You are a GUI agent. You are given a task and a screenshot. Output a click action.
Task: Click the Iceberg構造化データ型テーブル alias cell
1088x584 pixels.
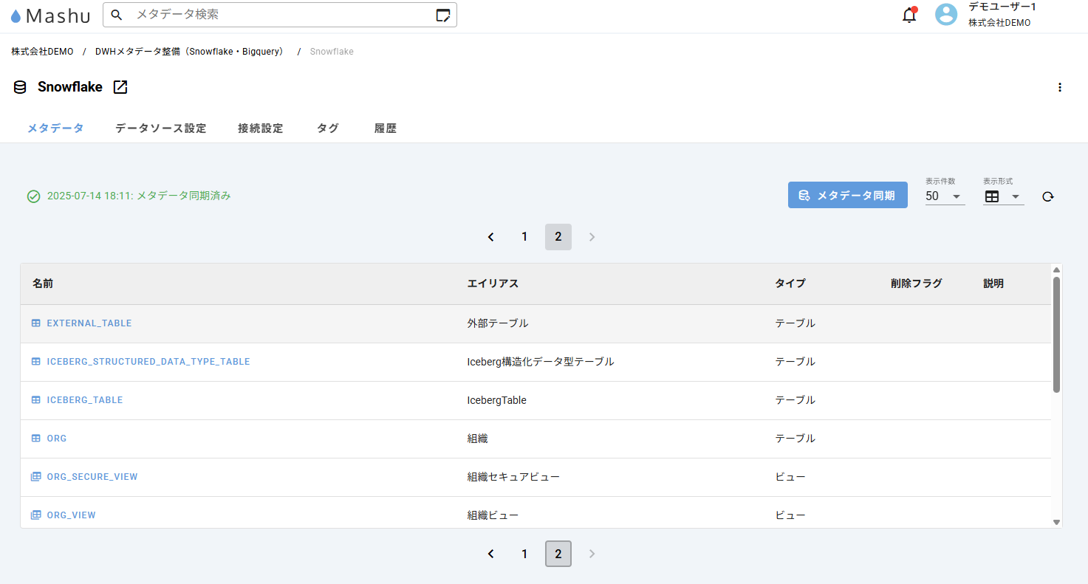pyautogui.click(x=541, y=362)
